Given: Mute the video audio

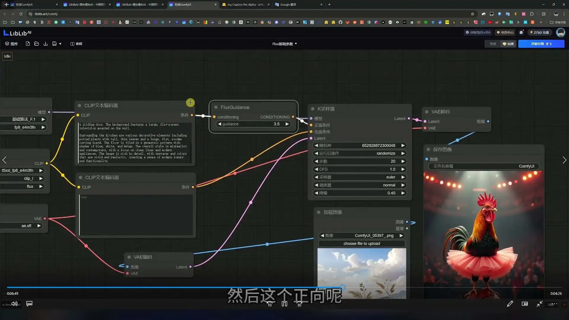Looking at the screenshot, I should click(x=15, y=304).
